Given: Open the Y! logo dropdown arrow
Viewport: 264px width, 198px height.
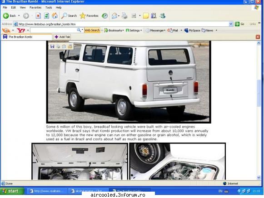Looking at the screenshot, I should pos(28,30).
